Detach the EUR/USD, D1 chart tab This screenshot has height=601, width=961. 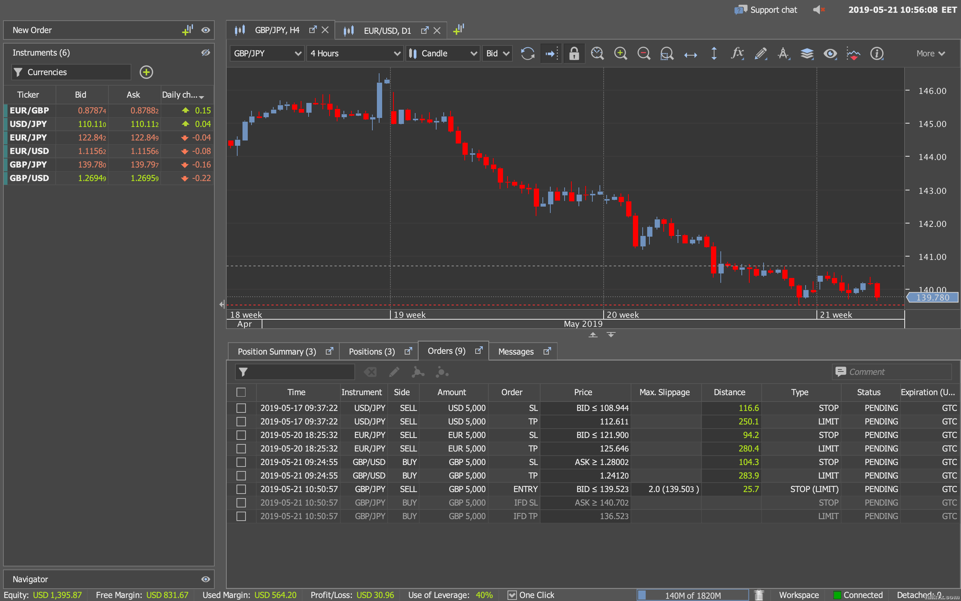click(x=425, y=30)
